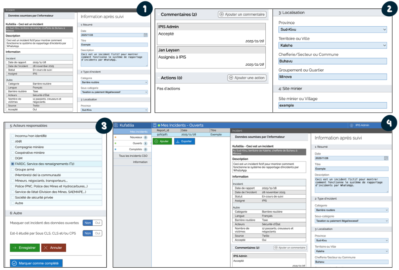Open the IPIS Admin user icon
Screen dimensions: 399x270
[x=351, y=125]
